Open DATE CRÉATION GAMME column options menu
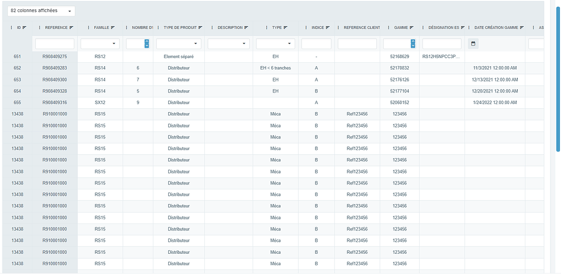Screen dimensions: 561x274 [470, 27]
